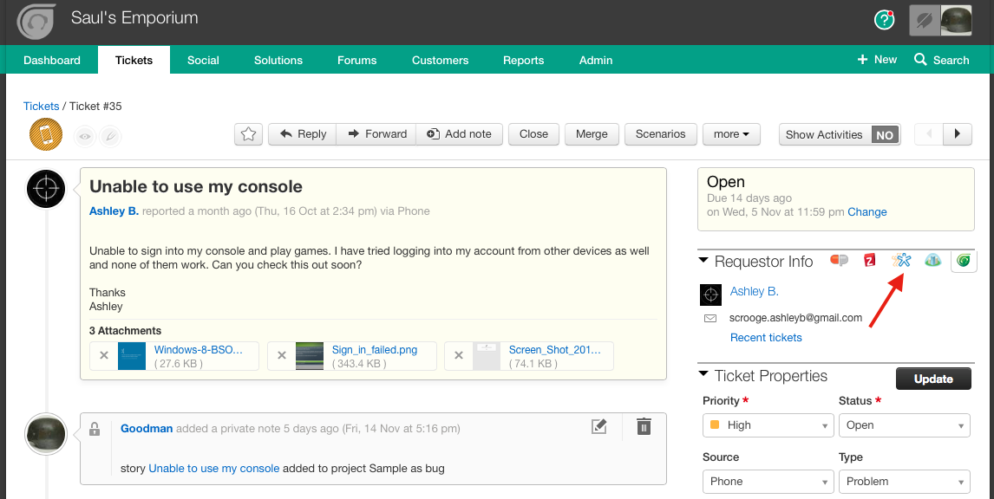Open the profile avatar in header

click(x=956, y=21)
